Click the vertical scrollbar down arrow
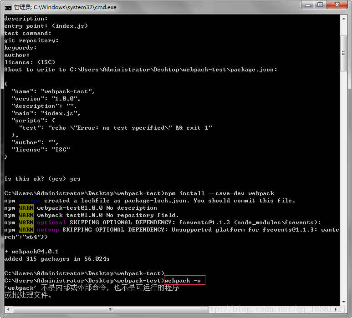This screenshot has width=352, height=318. coord(344,302)
